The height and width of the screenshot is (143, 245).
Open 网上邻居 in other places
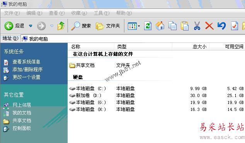click(22, 105)
